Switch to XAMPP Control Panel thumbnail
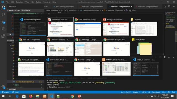 coord(116,67)
